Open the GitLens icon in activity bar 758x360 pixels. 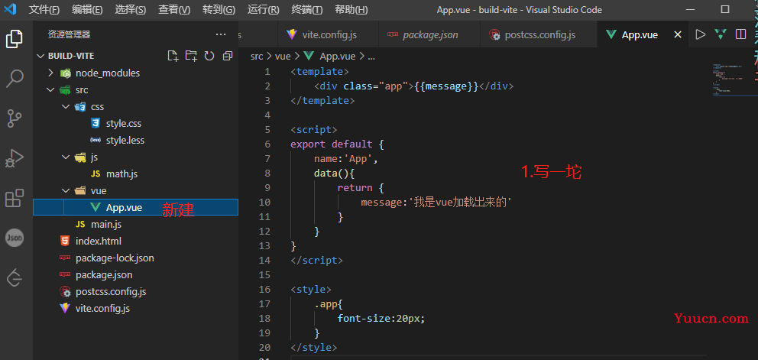point(15,277)
